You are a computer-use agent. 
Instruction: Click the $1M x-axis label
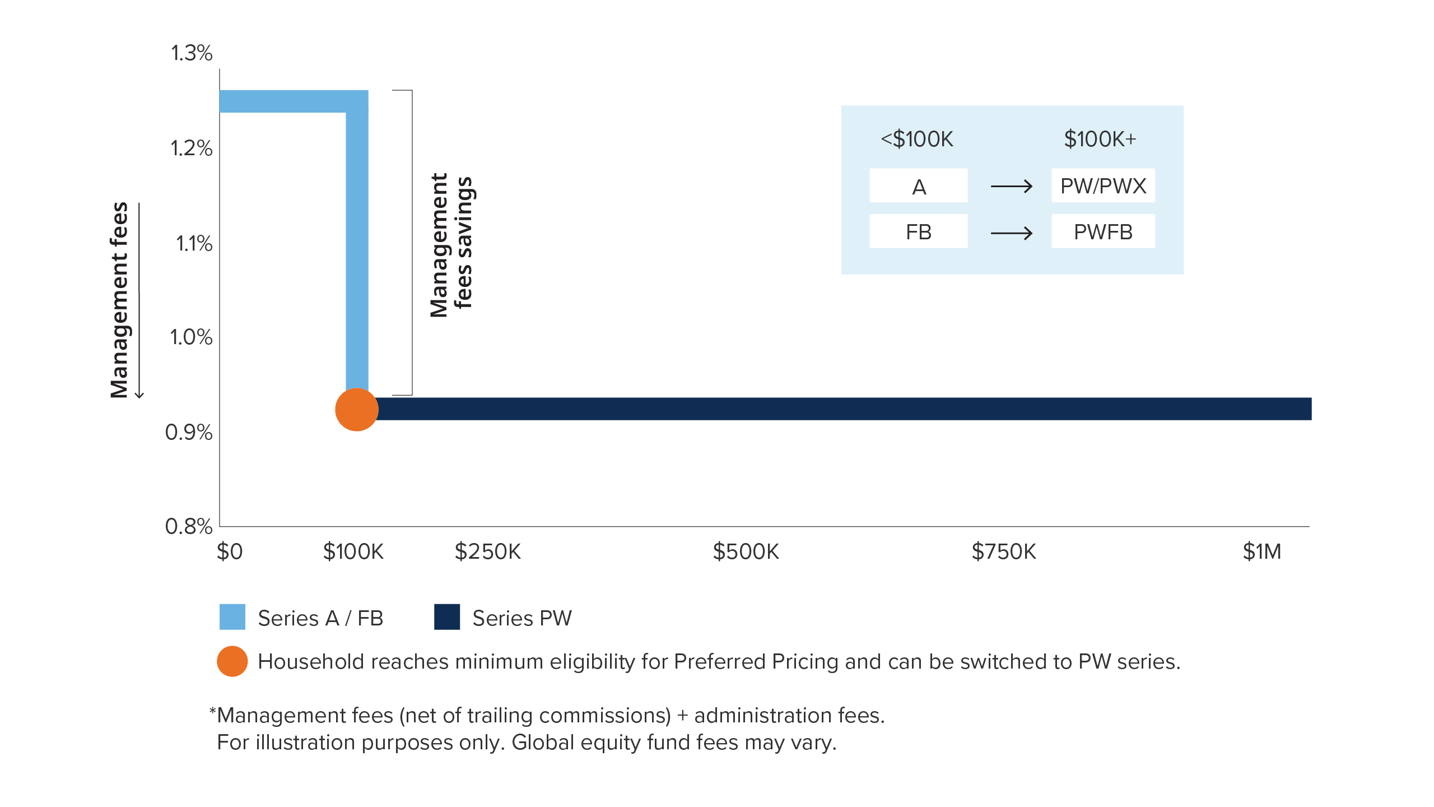[1261, 551]
